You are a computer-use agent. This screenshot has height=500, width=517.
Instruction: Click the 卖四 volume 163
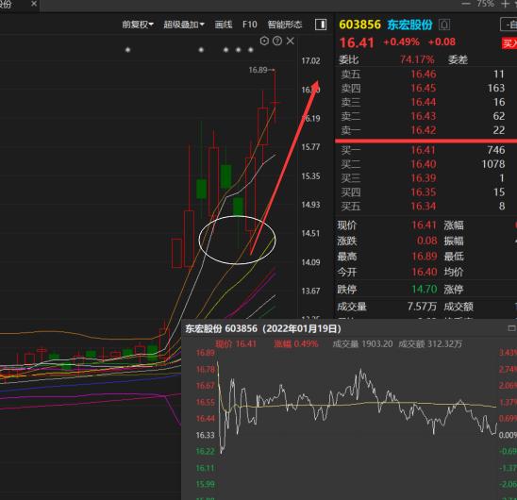pos(496,88)
